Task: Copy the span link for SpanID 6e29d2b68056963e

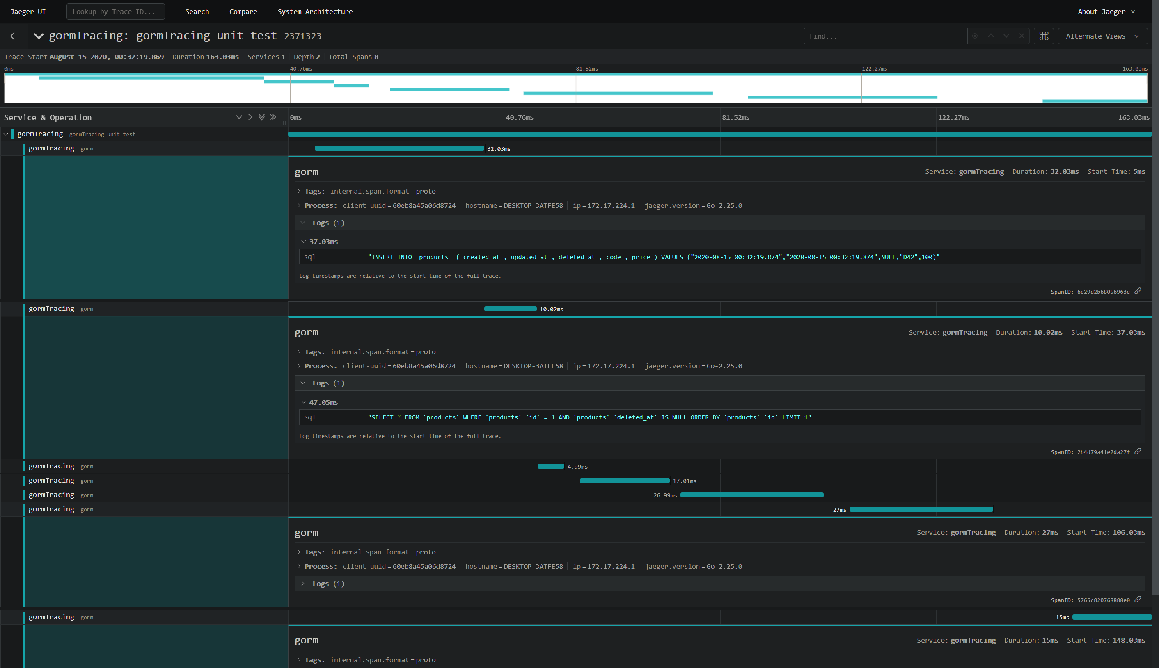Action: pyautogui.click(x=1138, y=291)
